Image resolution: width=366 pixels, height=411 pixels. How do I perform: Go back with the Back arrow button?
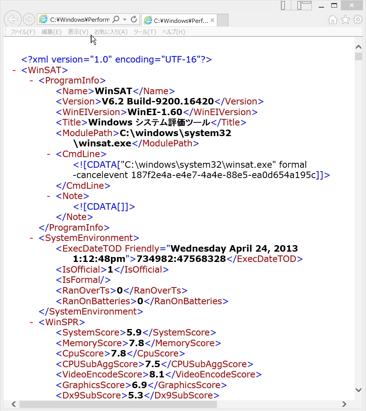click(13, 19)
